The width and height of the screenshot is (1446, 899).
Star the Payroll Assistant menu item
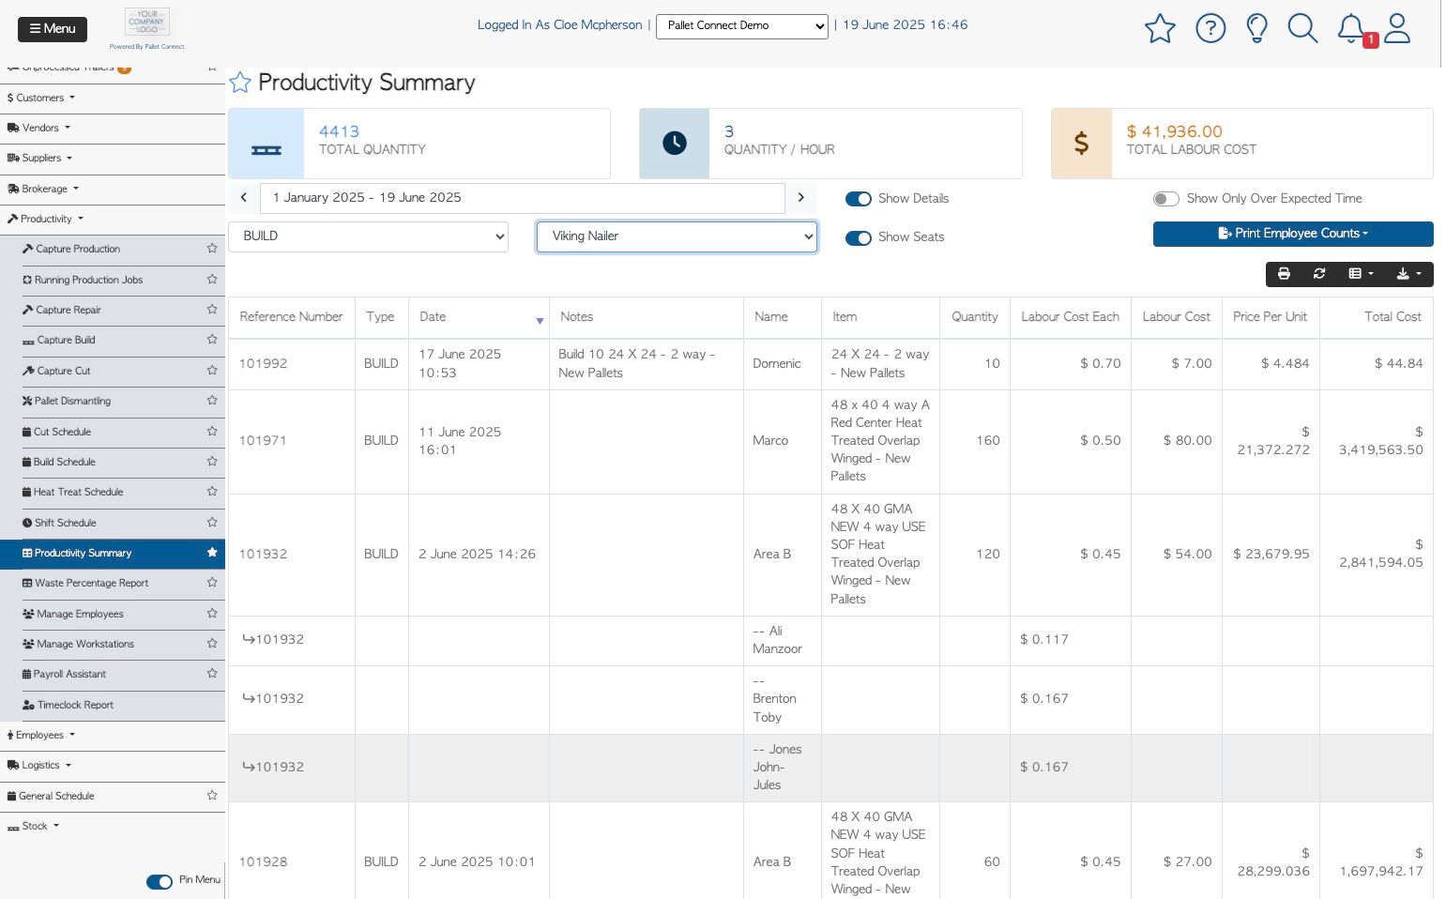click(x=212, y=674)
